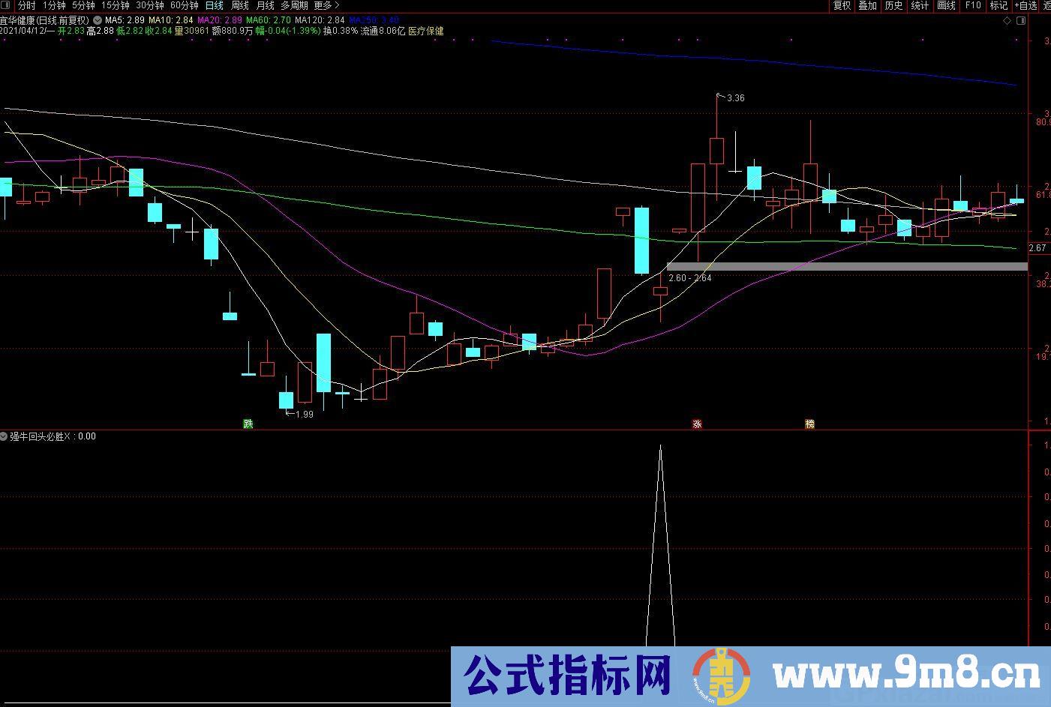Switch to the 日线 daily chart
Image resolution: width=1051 pixels, height=707 pixels.
(215, 5)
